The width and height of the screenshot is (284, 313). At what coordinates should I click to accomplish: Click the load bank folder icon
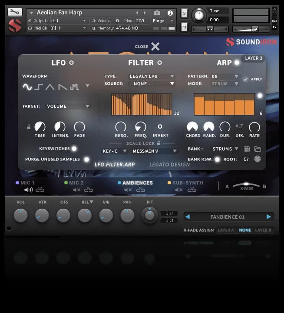(x=258, y=149)
